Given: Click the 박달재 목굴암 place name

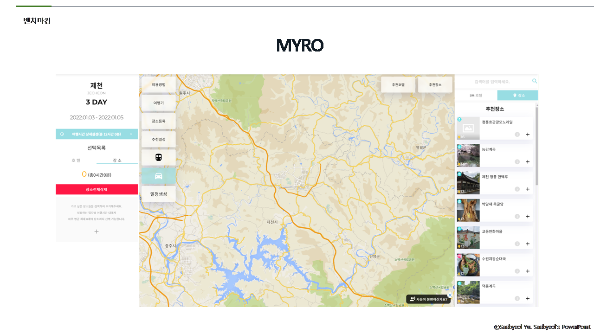Looking at the screenshot, I should pos(492,204).
